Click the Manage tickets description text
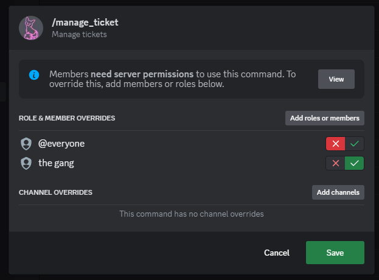Screen dimensions: 379x280 (x=79, y=34)
